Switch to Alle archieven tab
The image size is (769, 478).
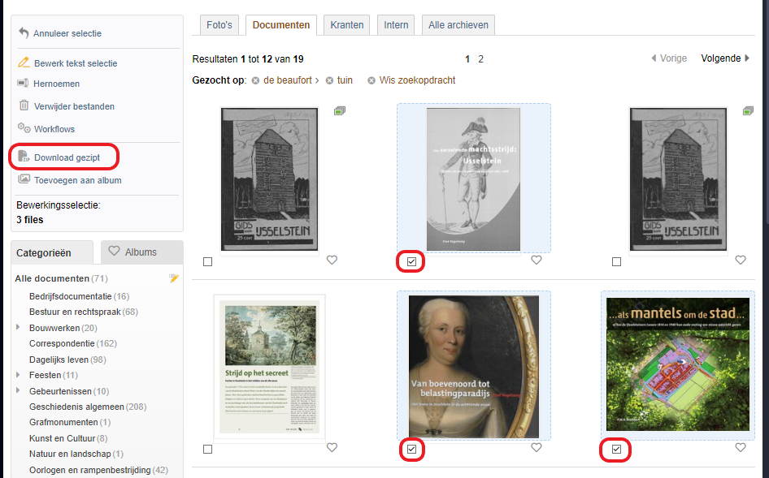click(458, 25)
